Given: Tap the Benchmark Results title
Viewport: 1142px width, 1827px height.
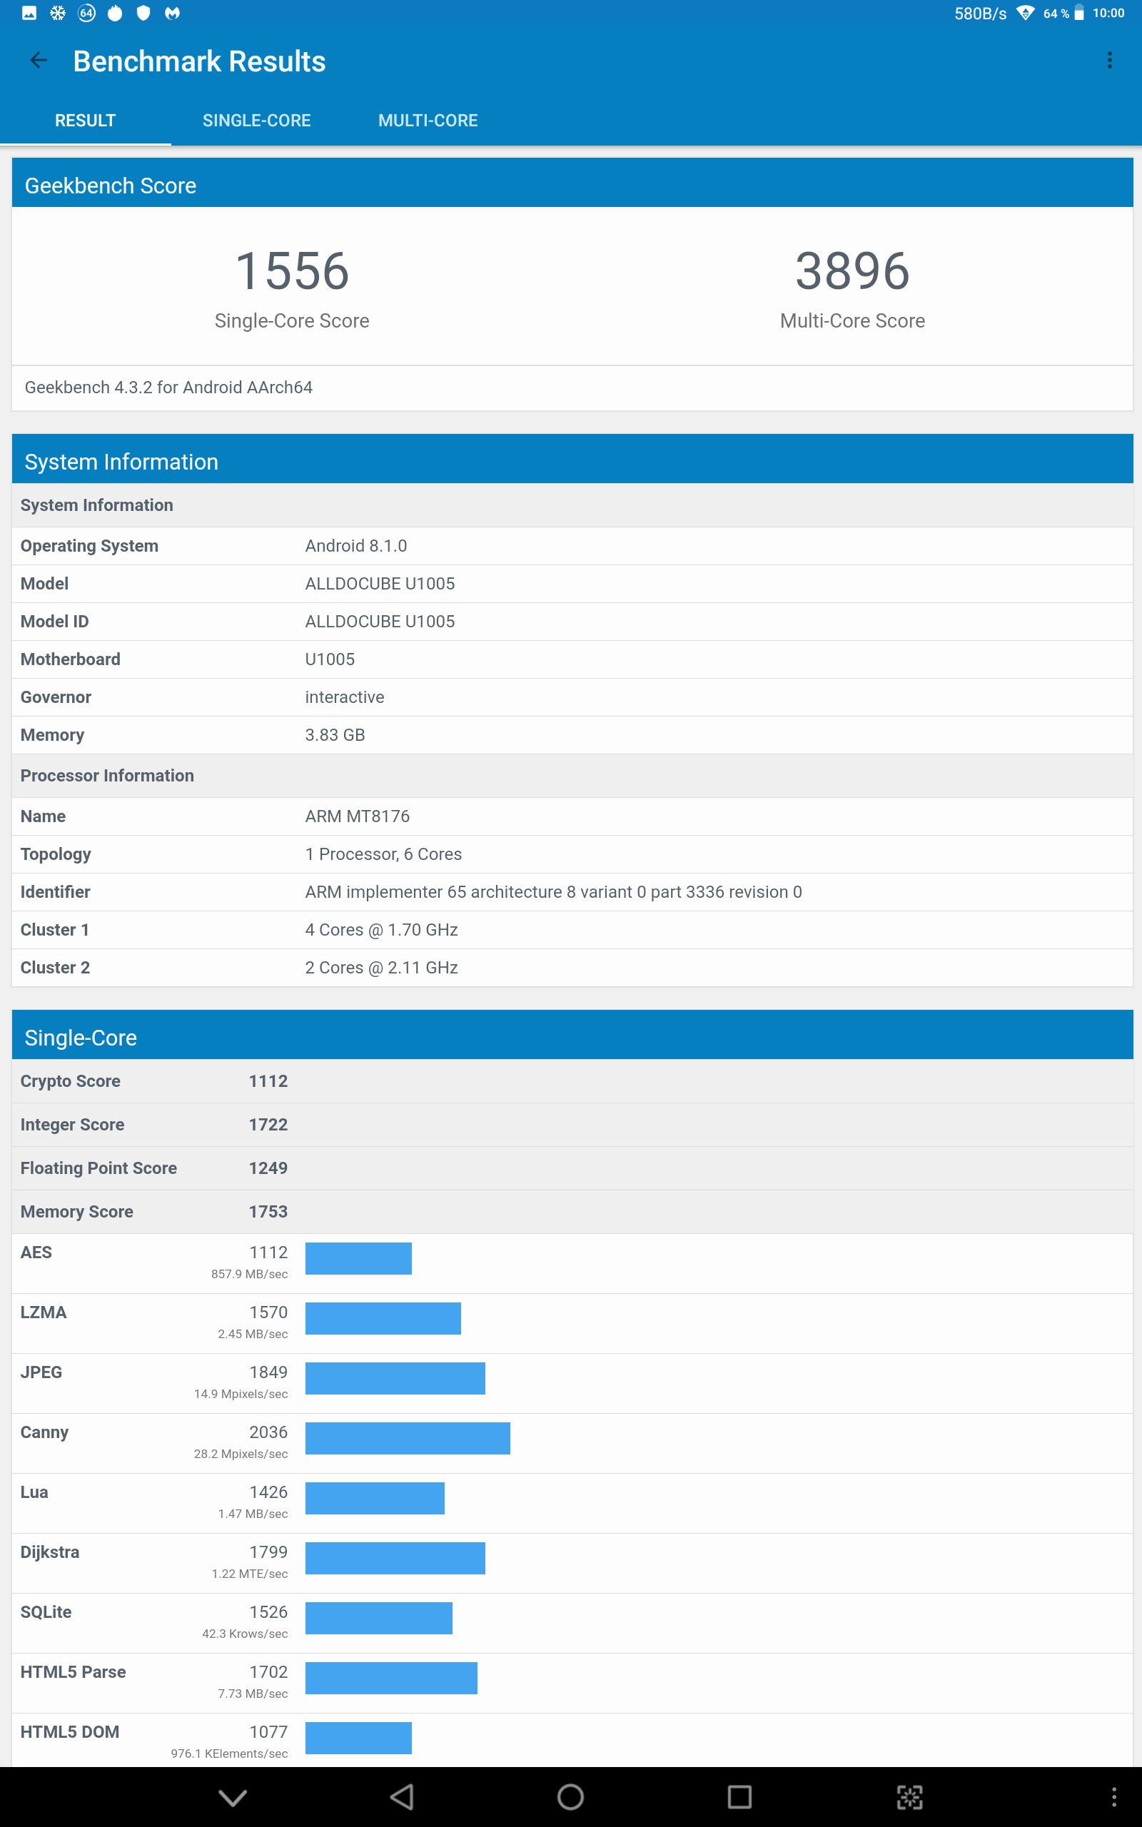Looking at the screenshot, I should tap(199, 61).
